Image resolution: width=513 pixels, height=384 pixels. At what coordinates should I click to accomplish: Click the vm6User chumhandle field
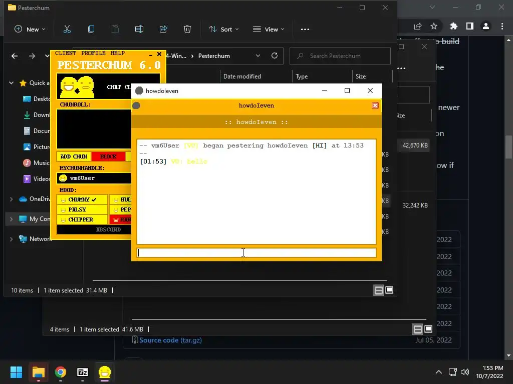(94, 178)
